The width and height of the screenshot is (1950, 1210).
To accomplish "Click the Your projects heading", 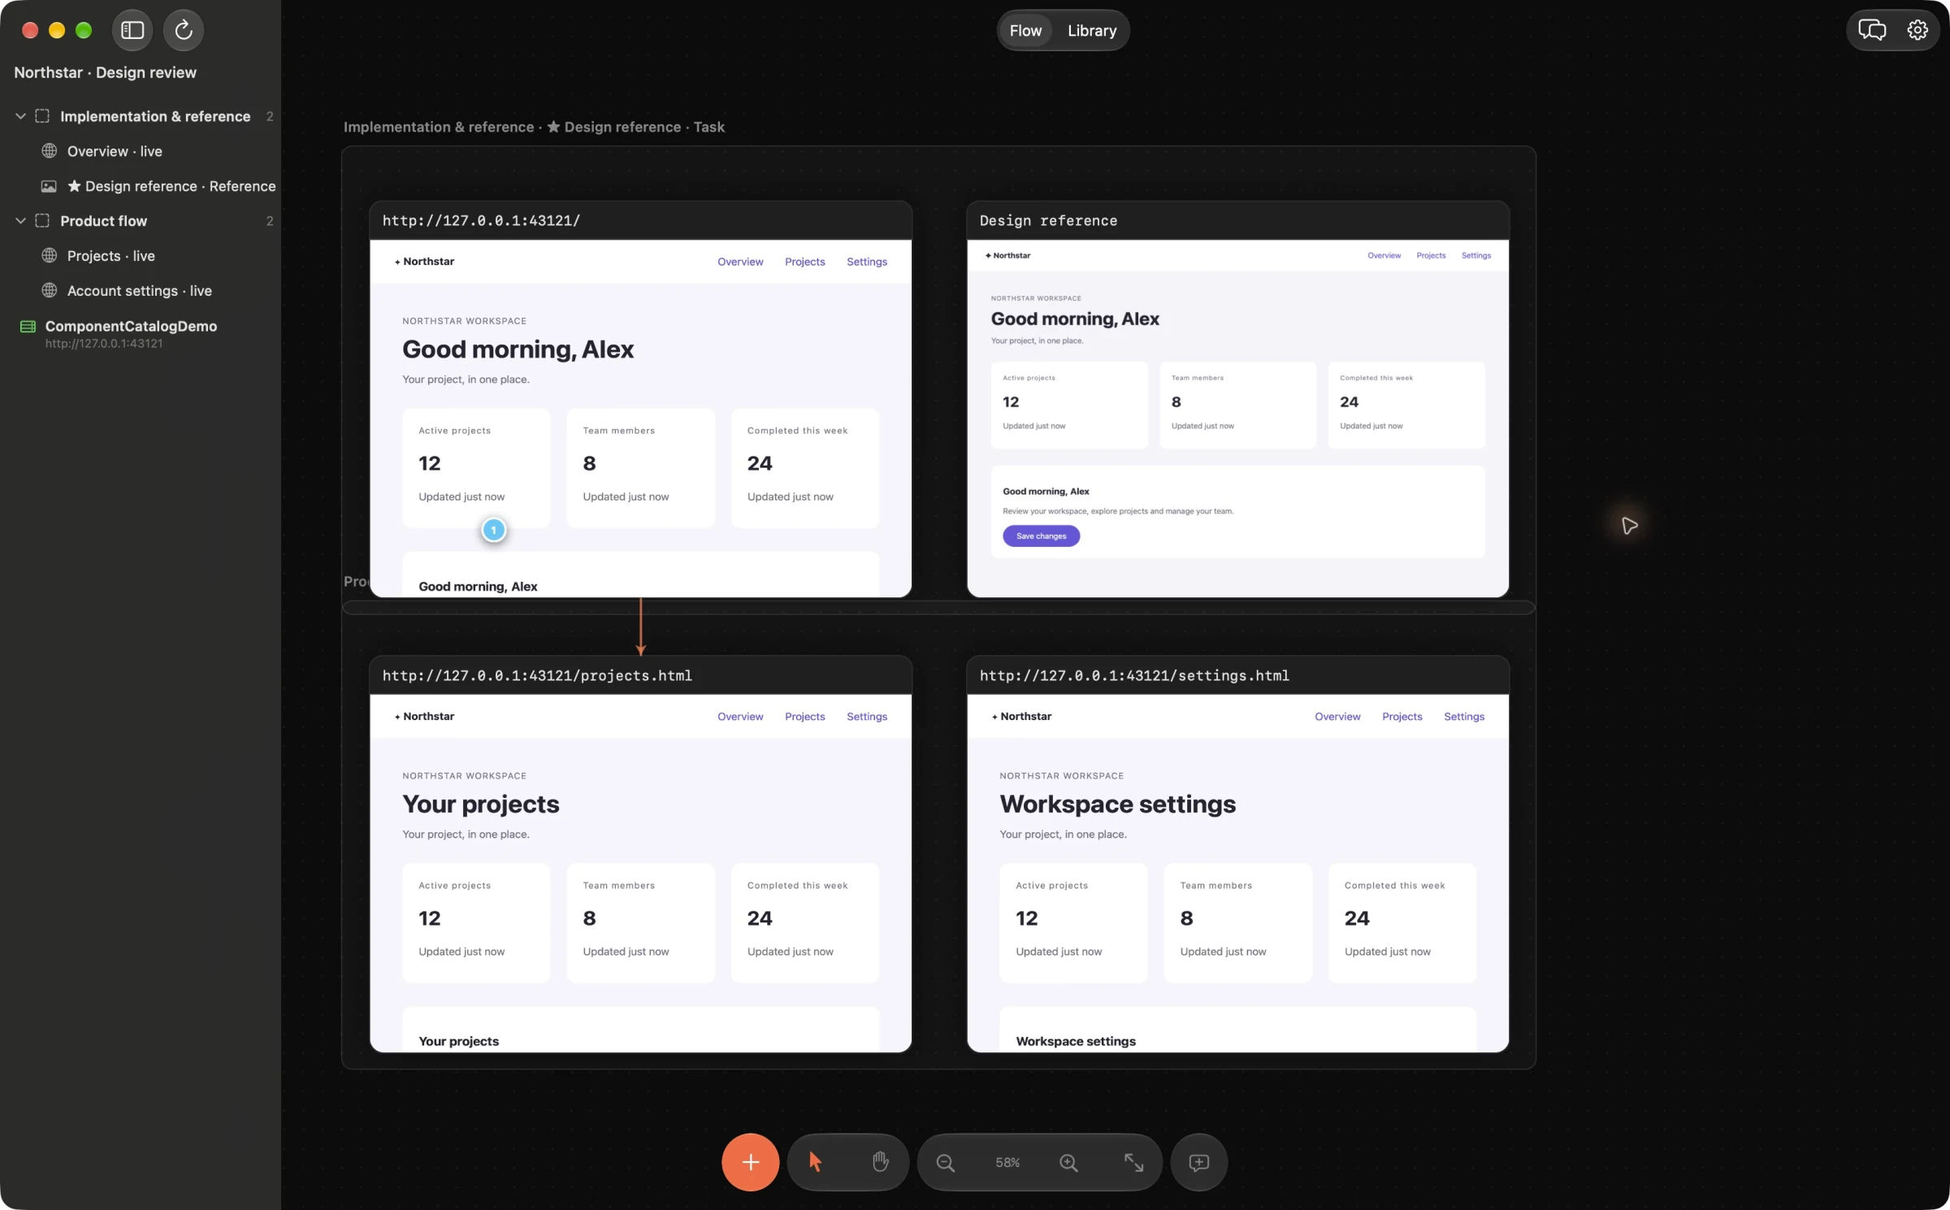I will click(x=481, y=804).
